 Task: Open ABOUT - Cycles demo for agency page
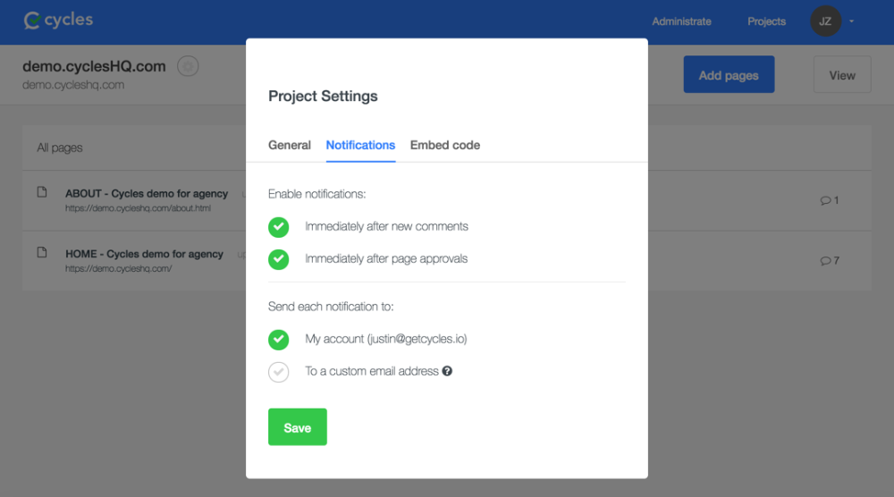click(x=147, y=194)
